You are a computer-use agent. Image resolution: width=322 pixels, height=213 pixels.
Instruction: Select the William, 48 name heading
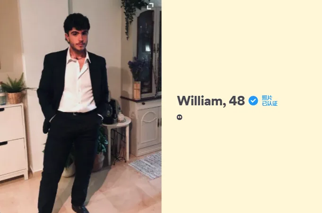[x=211, y=101]
